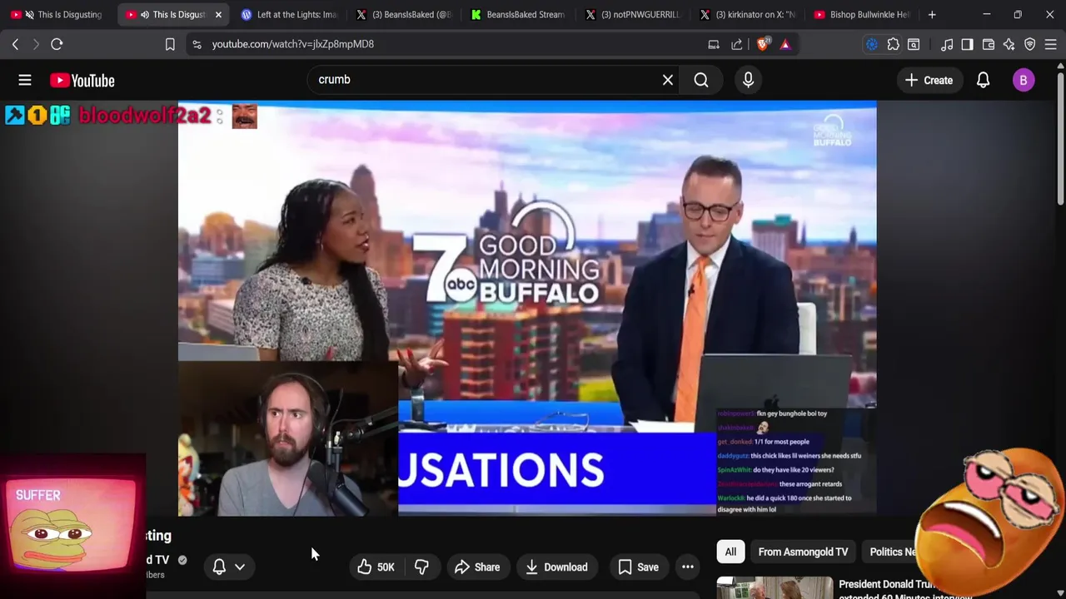Open the Brave Rewards triangle icon
Viewport: 1066px width, 599px height.
785,44
